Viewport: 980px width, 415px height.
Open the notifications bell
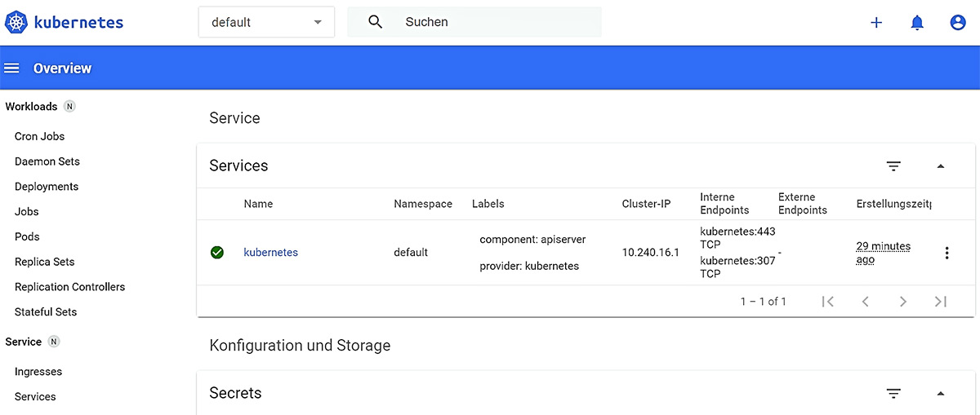tap(917, 23)
